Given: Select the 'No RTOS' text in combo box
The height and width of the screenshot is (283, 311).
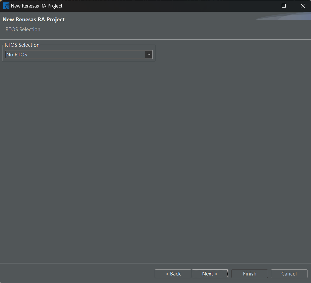Looking at the screenshot, I should coord(17,55).
